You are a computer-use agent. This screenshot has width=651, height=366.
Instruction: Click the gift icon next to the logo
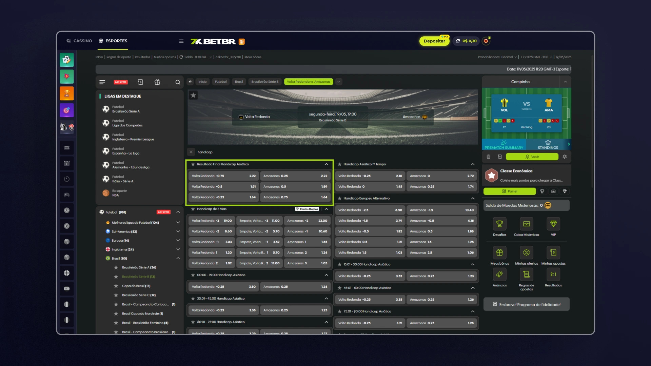tap(242, 42)
